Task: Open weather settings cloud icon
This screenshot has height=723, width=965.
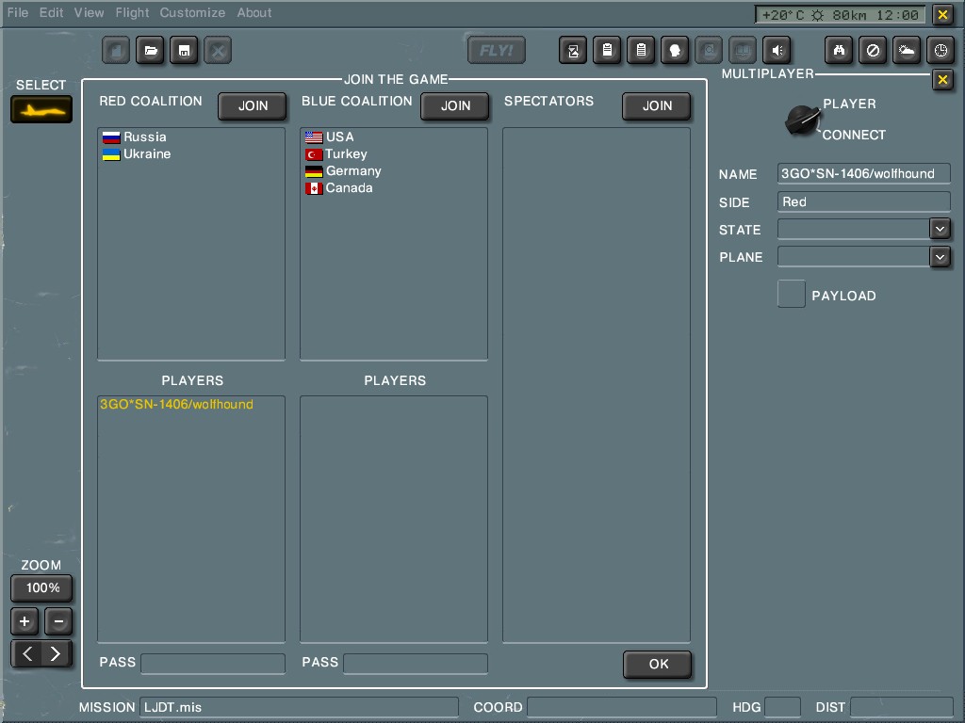Action: pyautogui.click(x=907, y=51)
